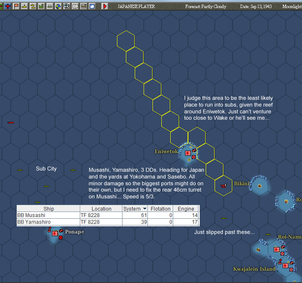
Task: Select the Japanese flag base icon at Eniwetok
Action: coord(188,153)
